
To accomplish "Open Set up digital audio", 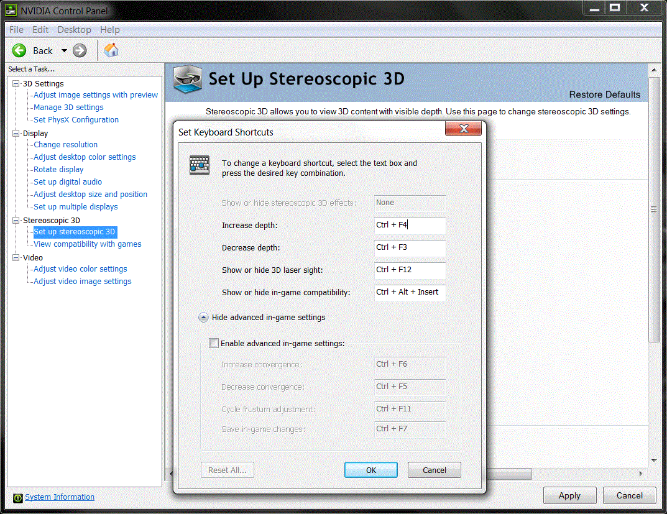I will [x=68, y=182].
